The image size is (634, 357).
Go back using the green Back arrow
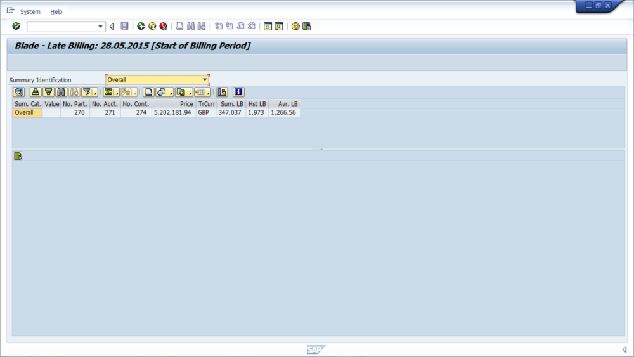[141, 26]
